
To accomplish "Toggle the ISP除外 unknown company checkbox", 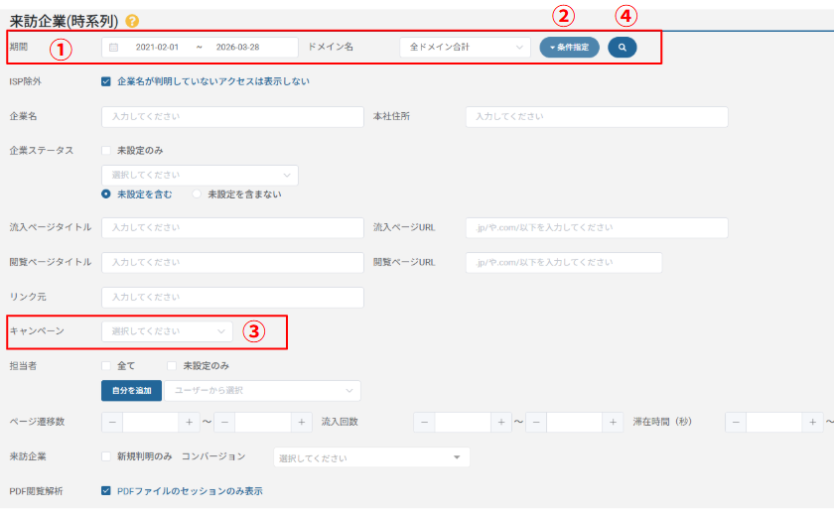I will (x=106, y=81).
